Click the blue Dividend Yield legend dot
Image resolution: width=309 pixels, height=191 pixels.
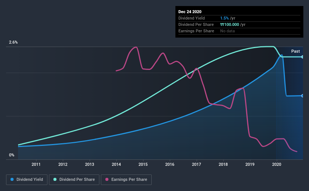click(x=12, y=179)
